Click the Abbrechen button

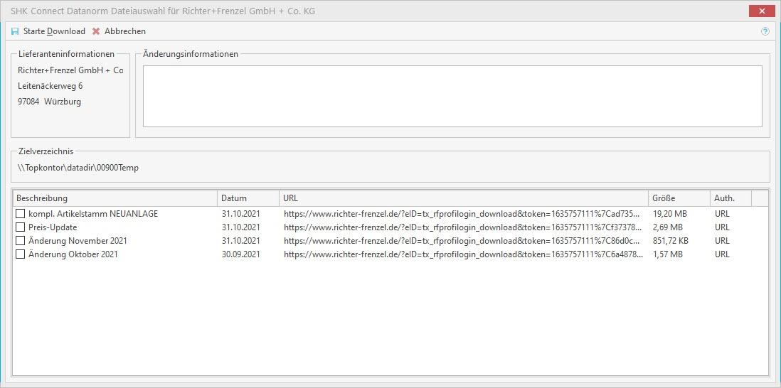point(119,31)
